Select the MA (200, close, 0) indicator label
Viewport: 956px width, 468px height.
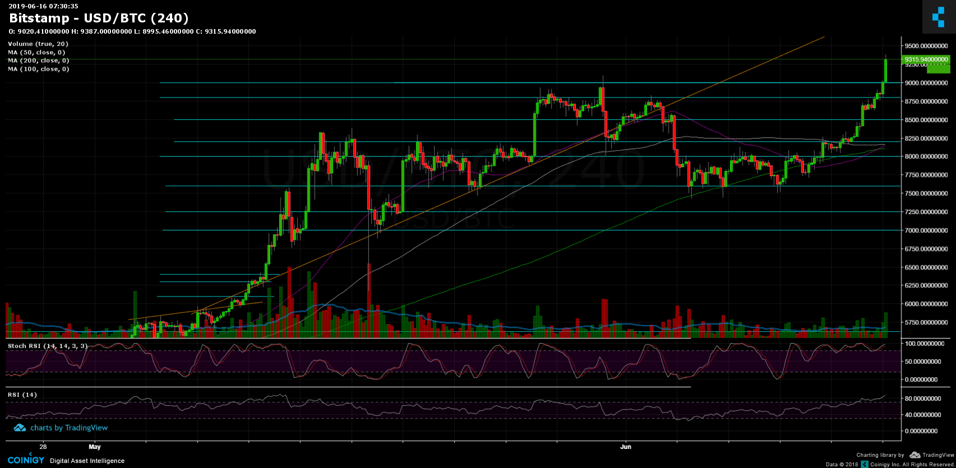pos(39,61)
